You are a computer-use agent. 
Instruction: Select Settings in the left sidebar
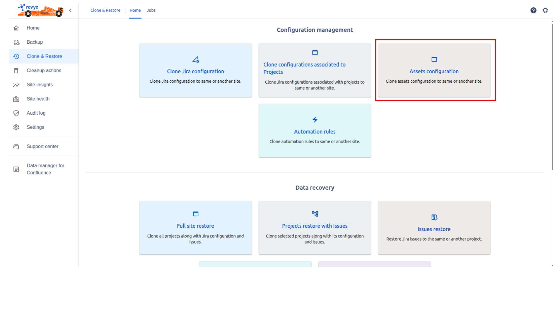coord(35,127)
